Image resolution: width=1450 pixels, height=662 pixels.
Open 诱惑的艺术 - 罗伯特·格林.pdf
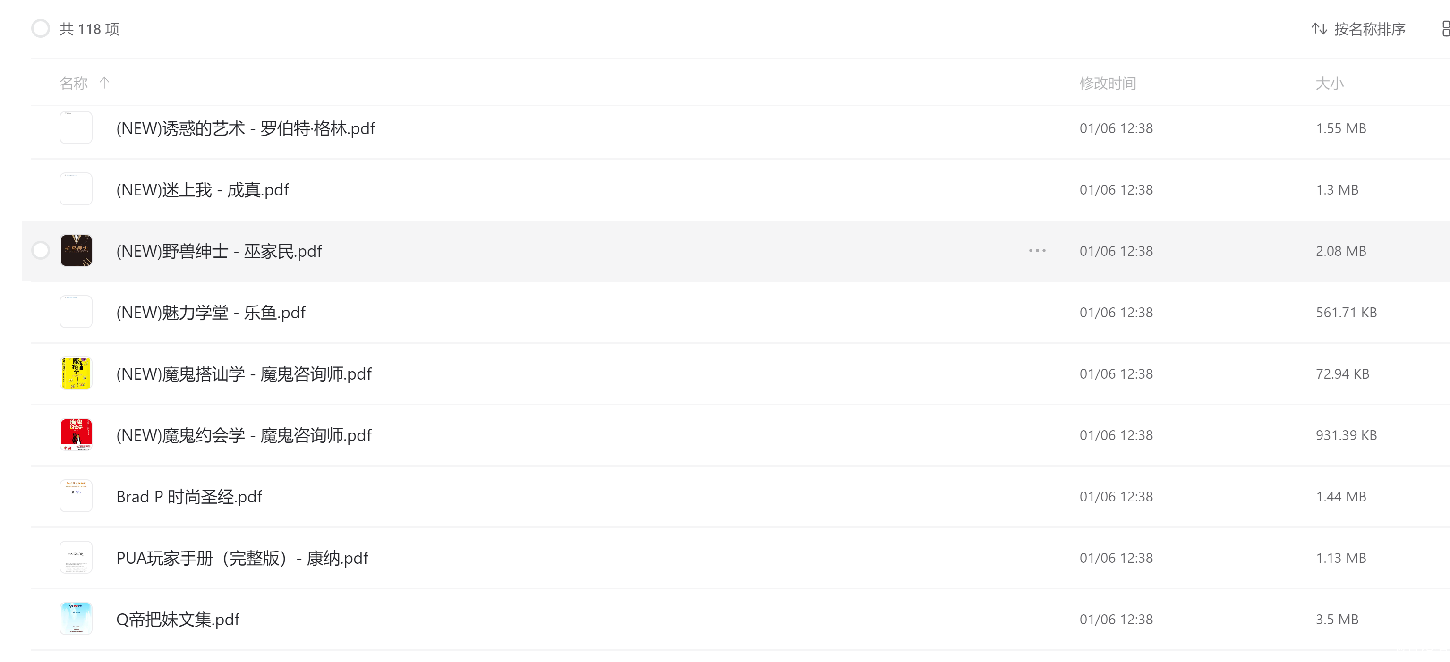point(246,128)
